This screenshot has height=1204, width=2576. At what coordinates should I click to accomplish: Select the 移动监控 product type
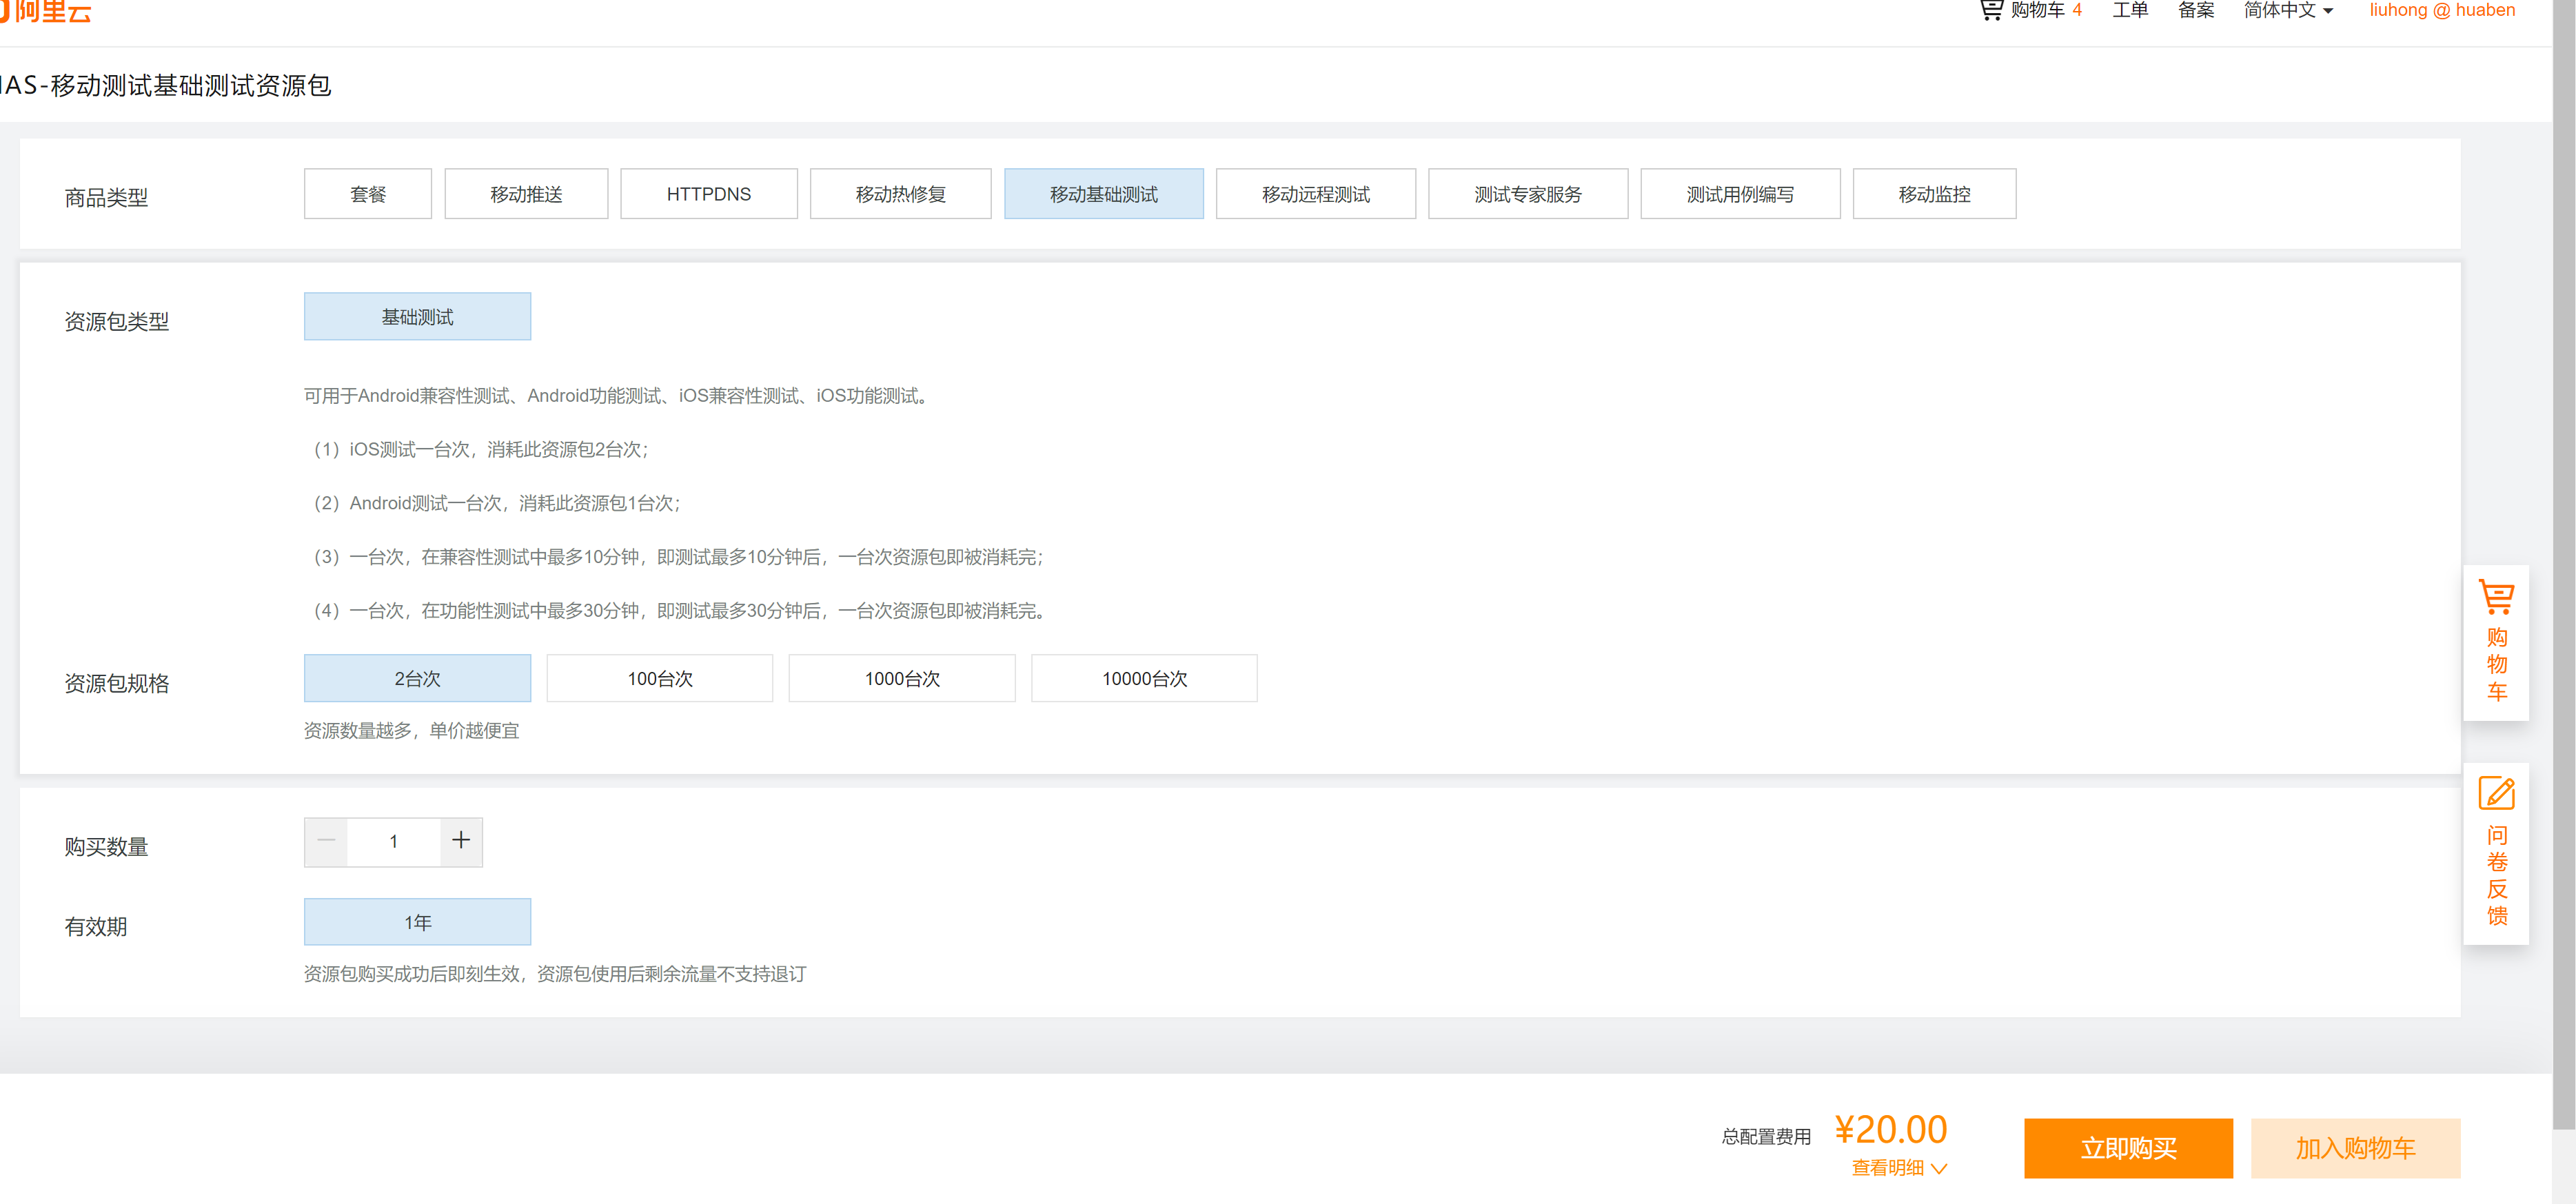point(1934,194)
